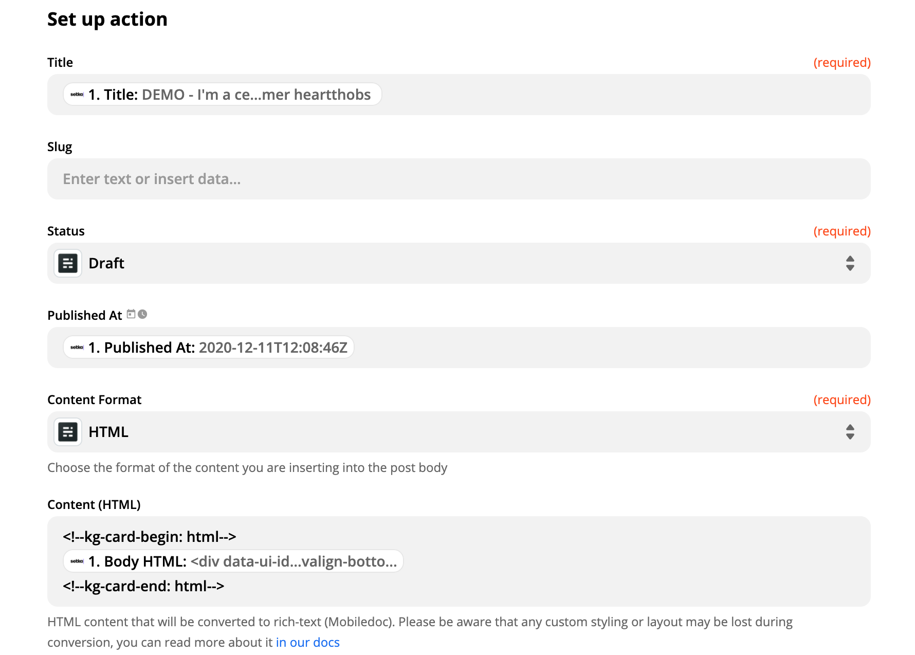Click the Setka icon in the Title pill
Viewport: 915px width, 655px height.
click(77, 95)
